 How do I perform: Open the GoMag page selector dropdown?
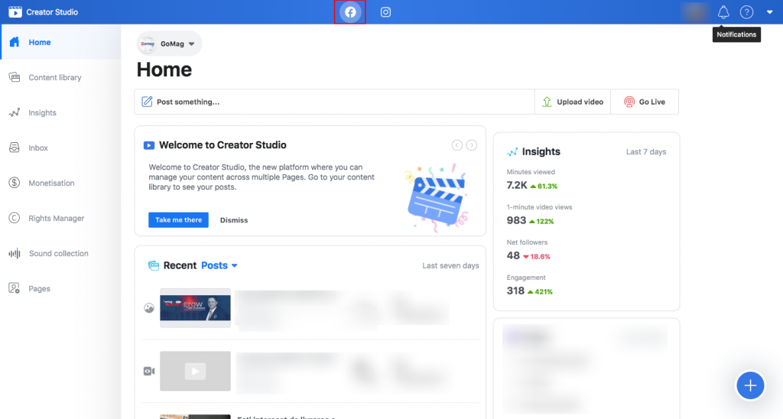click(169, 44)
